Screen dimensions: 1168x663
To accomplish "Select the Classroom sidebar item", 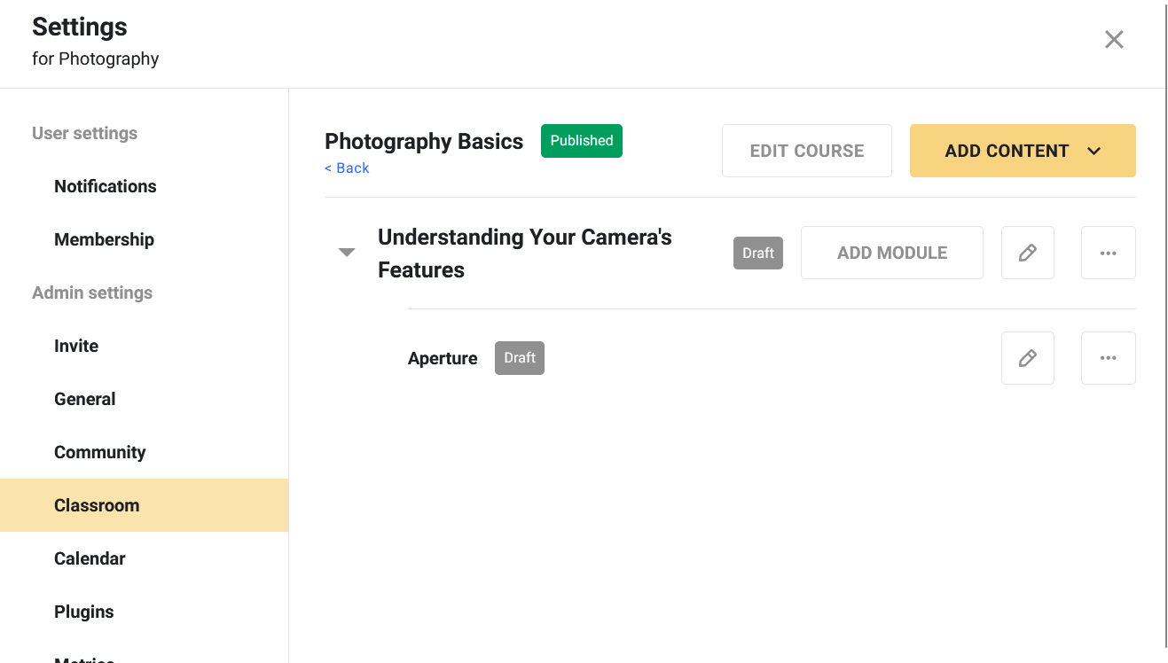I will click(97, 505).
